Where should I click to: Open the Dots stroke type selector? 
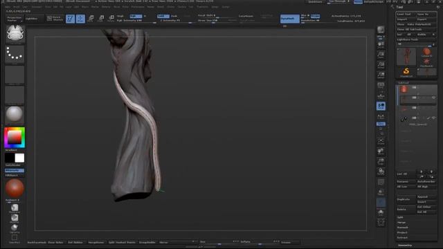(15, 54)
